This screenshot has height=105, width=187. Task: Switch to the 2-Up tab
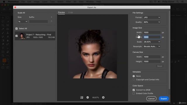pos(70,12)
